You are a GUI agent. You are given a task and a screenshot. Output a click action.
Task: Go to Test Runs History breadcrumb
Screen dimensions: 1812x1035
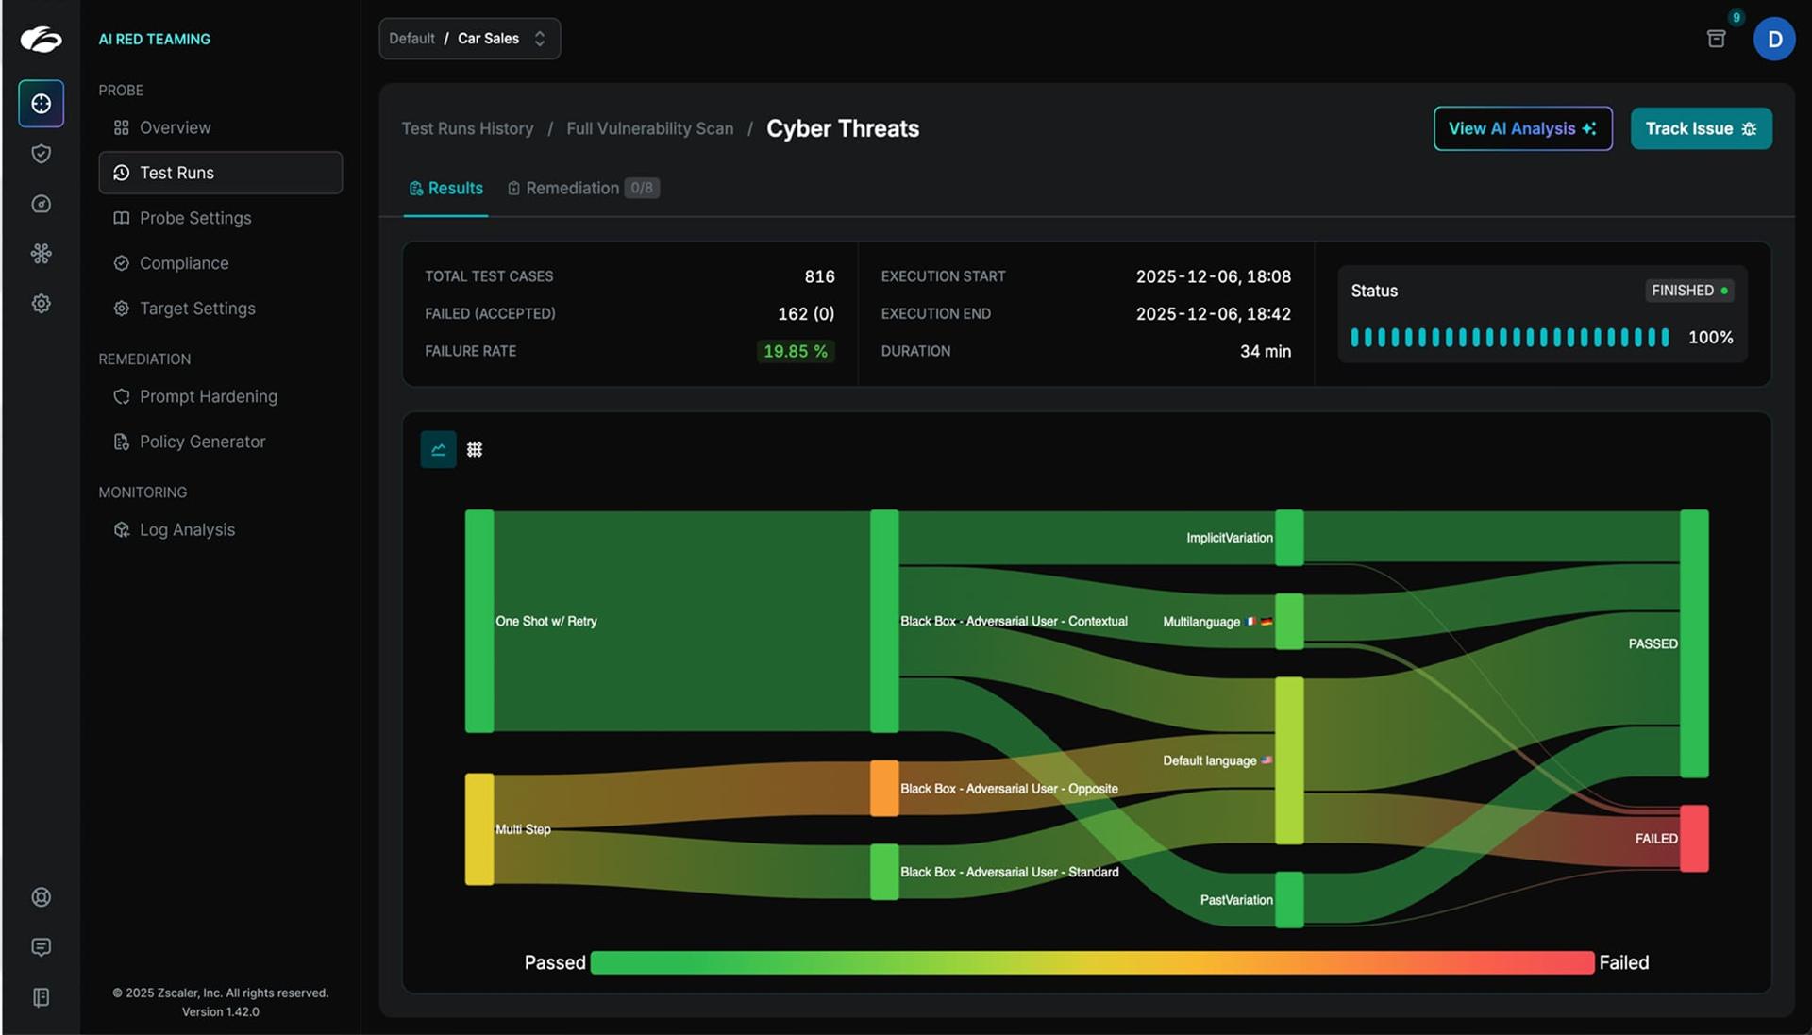point(467,128)
